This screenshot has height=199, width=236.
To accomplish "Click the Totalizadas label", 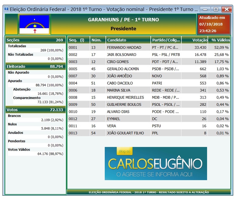I will click(17, 46).
